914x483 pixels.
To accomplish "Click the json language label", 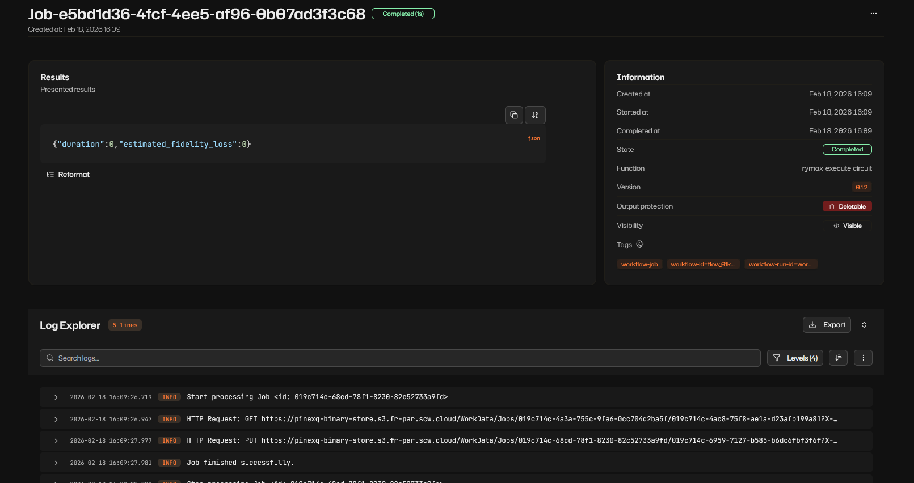I will [x=534, y=138].
